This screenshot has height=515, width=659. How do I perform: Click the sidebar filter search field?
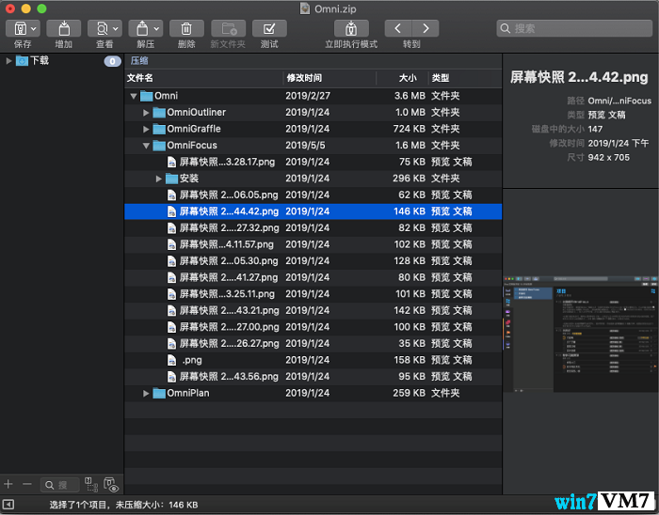pos(60,485)
